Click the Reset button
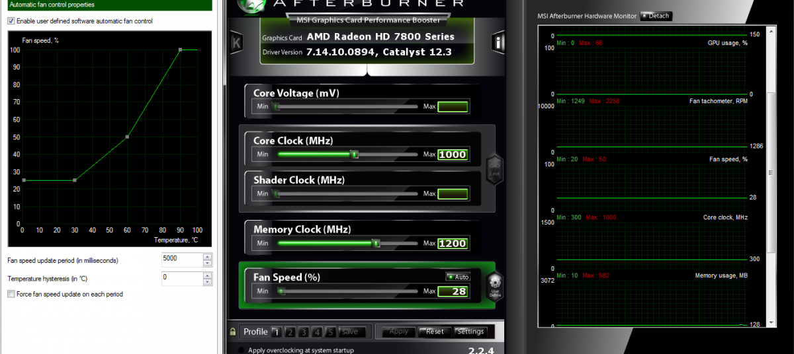Screen dimensions: 794x354 click(x=435, y=332)
